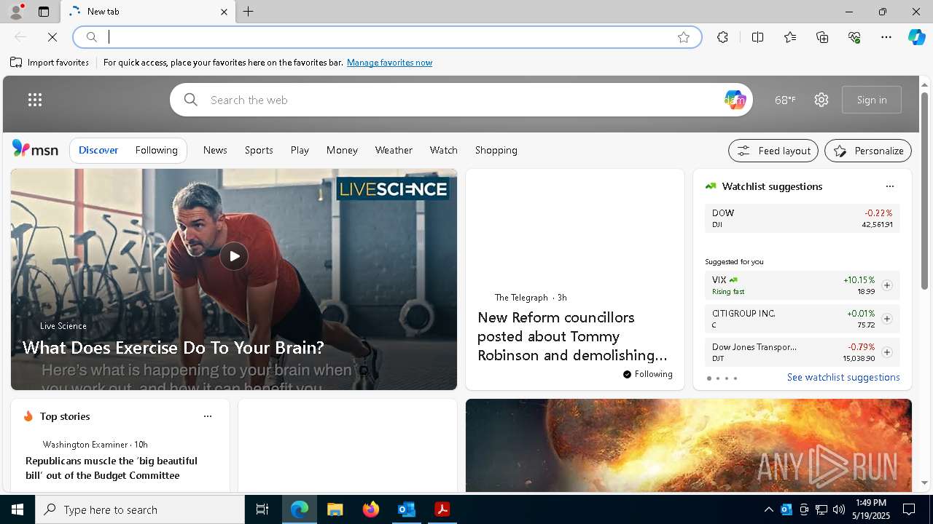Viewport: 933px width, 524px height.
Task: Close the New tab tab
Action: pos(224,12)
